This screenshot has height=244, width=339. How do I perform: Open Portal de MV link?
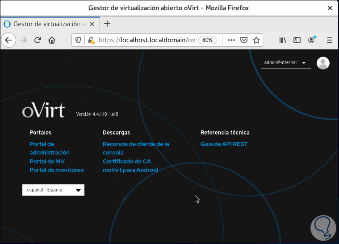click(47, 162)
